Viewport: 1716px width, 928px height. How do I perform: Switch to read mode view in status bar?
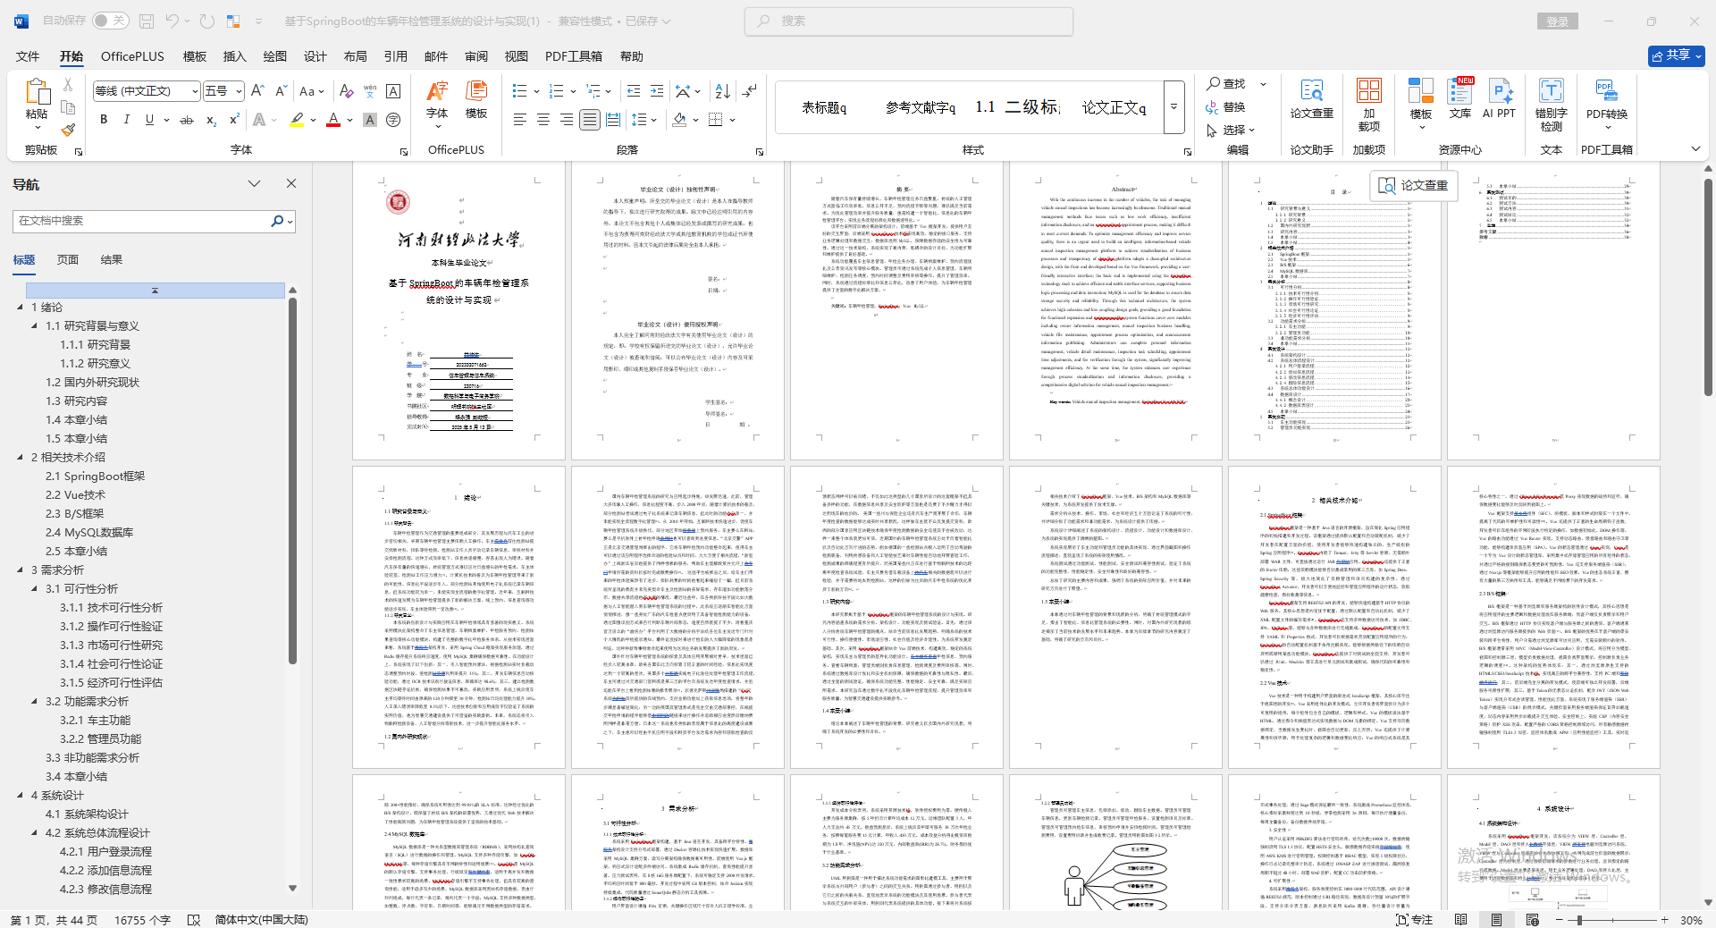coord(1460,919)
